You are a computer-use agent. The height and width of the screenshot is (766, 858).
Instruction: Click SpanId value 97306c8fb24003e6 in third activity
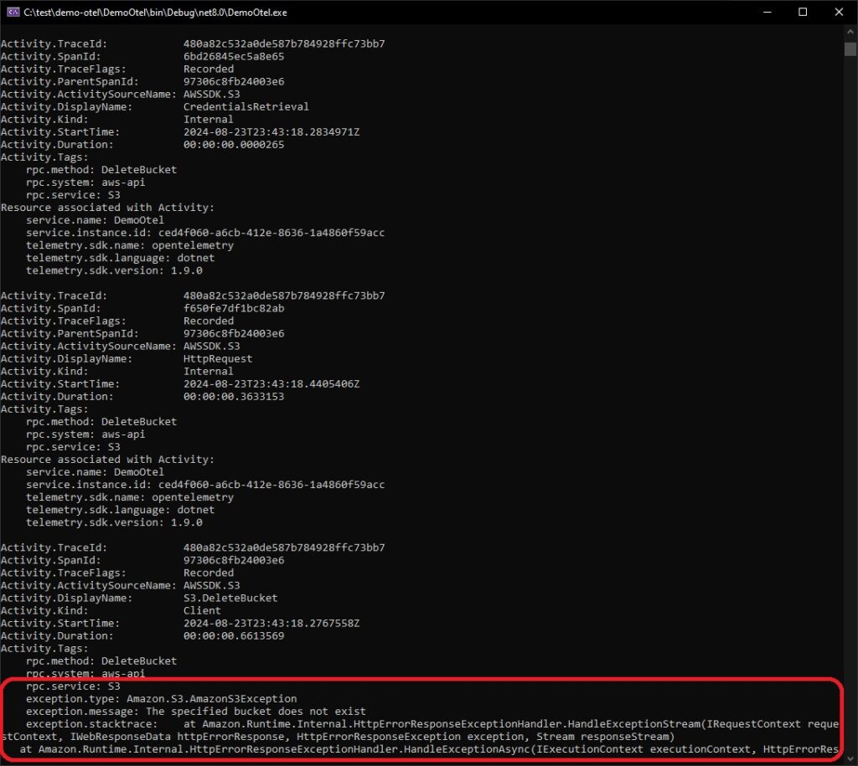pos(234,560)
